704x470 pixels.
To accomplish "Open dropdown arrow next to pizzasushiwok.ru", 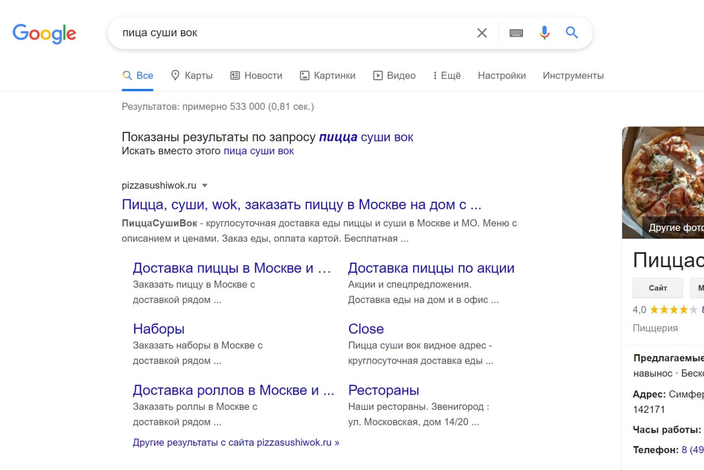I will [x=205, y=185].
